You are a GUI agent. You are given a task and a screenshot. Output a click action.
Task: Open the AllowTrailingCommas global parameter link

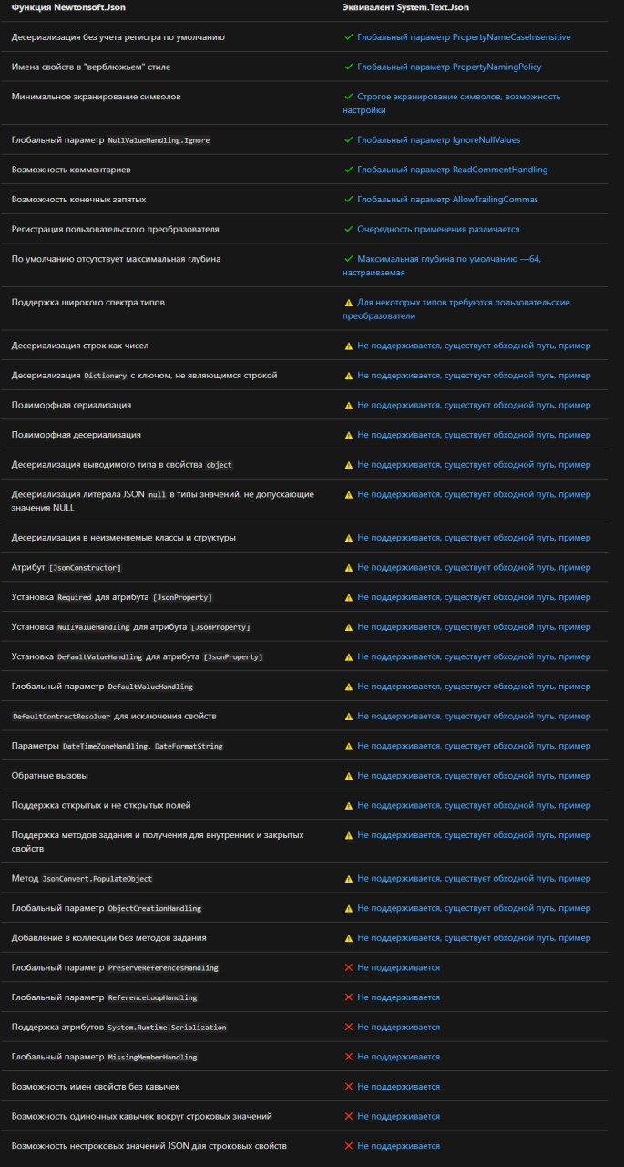click(447, 199)
